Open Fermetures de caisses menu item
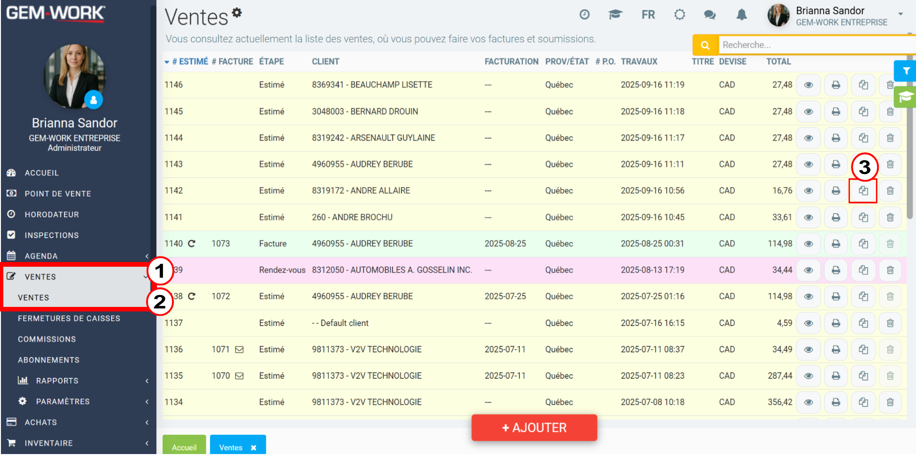This screenshot has width=916, height=455. (69, 319)
